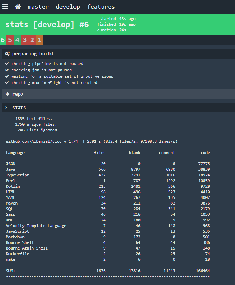
Task: View failed build number 3
Action: 25,40
